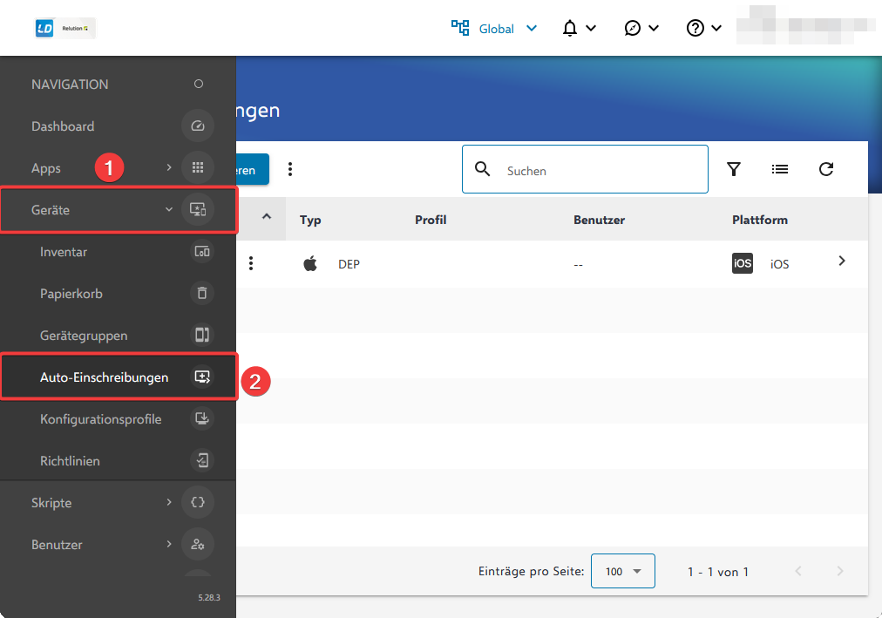Select Geräte in the navigation
882x618 pixels.
[x=51, y=210]
